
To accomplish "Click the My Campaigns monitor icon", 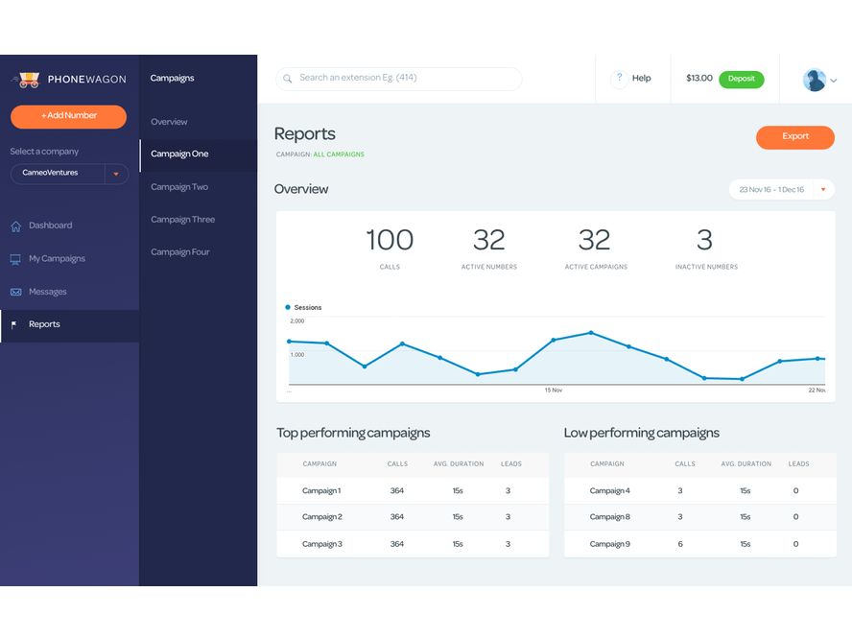I will 15,259.
